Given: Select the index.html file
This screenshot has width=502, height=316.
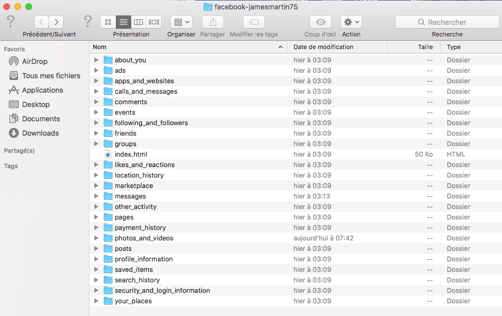Looking at the screenshot, I should [x=131, y=154].
